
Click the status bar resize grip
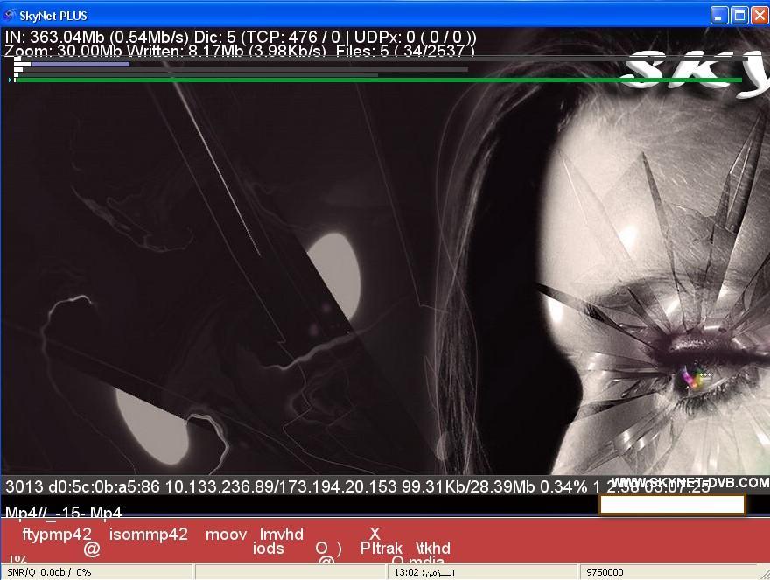point(764,574)
